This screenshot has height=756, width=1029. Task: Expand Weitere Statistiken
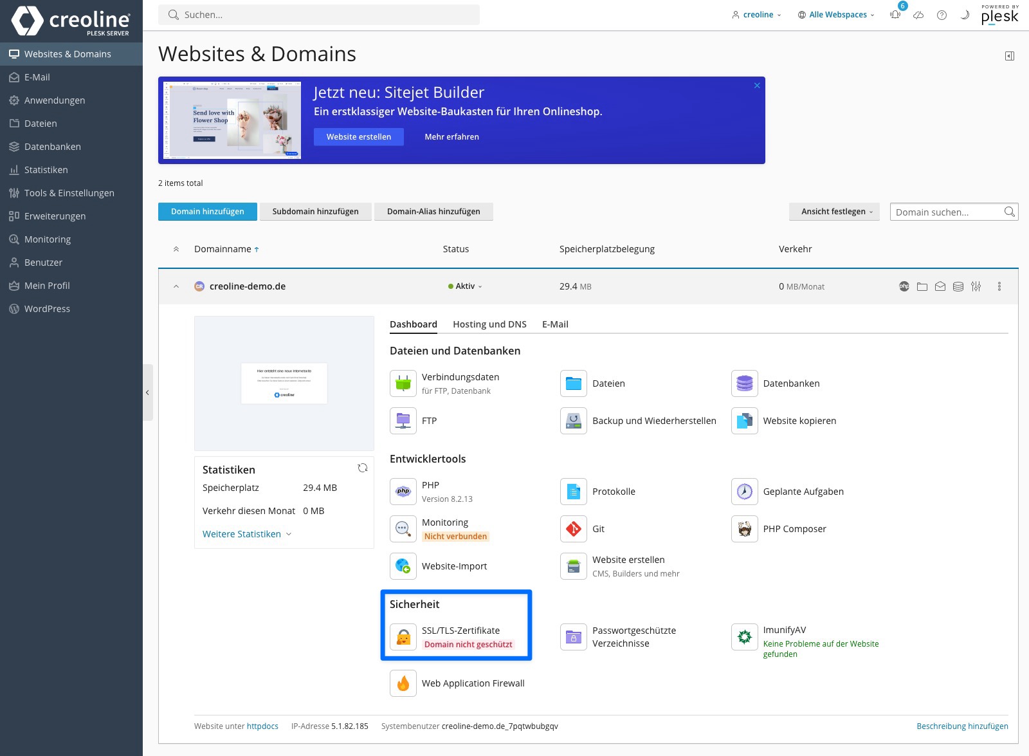click(x=247, y=534)
